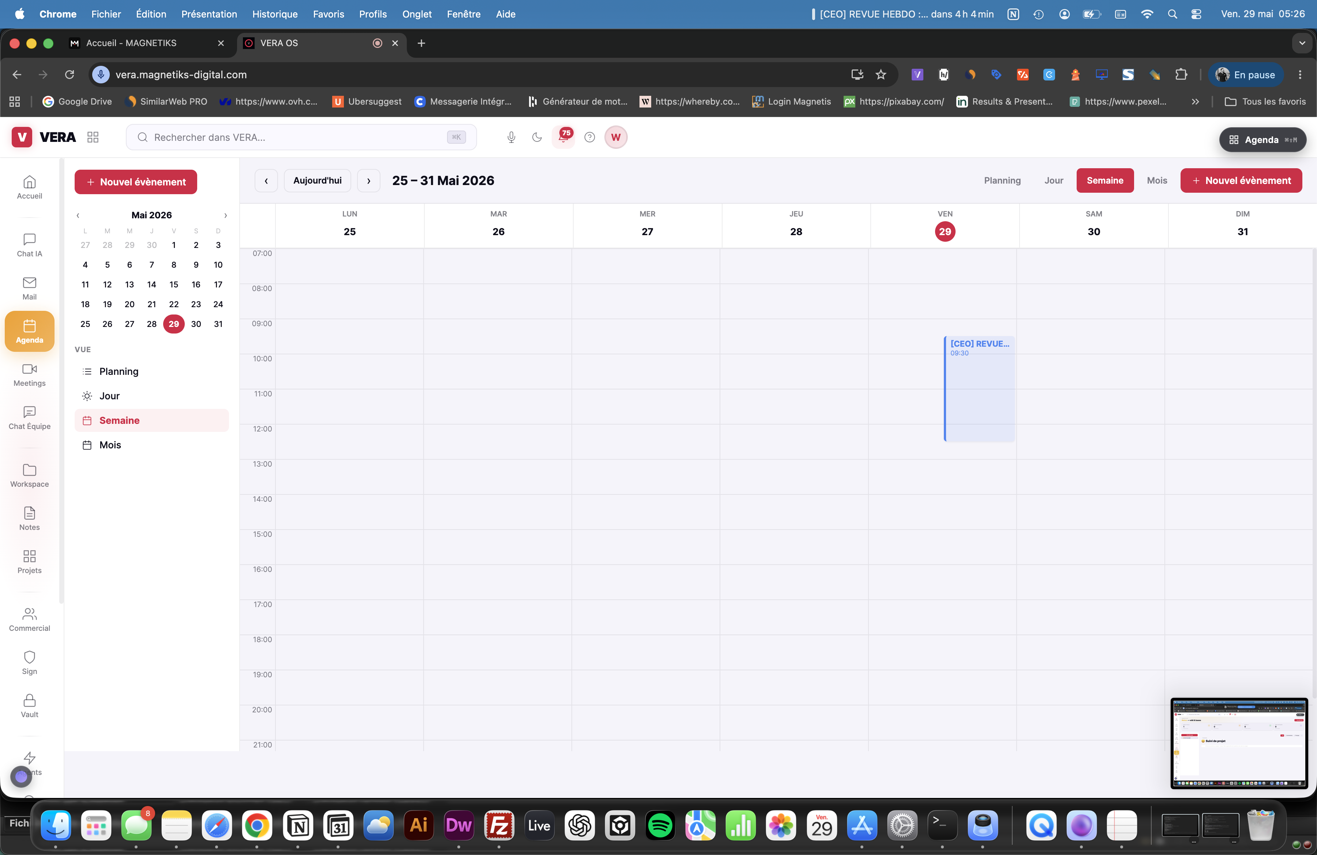Click the SAM 30 day header

[x=1093, y=226]
